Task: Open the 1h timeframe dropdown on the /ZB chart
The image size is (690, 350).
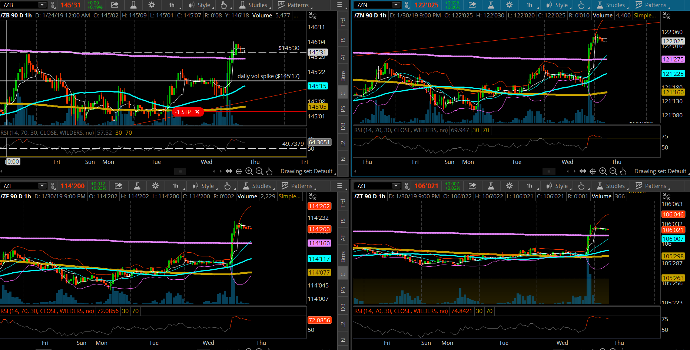Action: point(173,5)
